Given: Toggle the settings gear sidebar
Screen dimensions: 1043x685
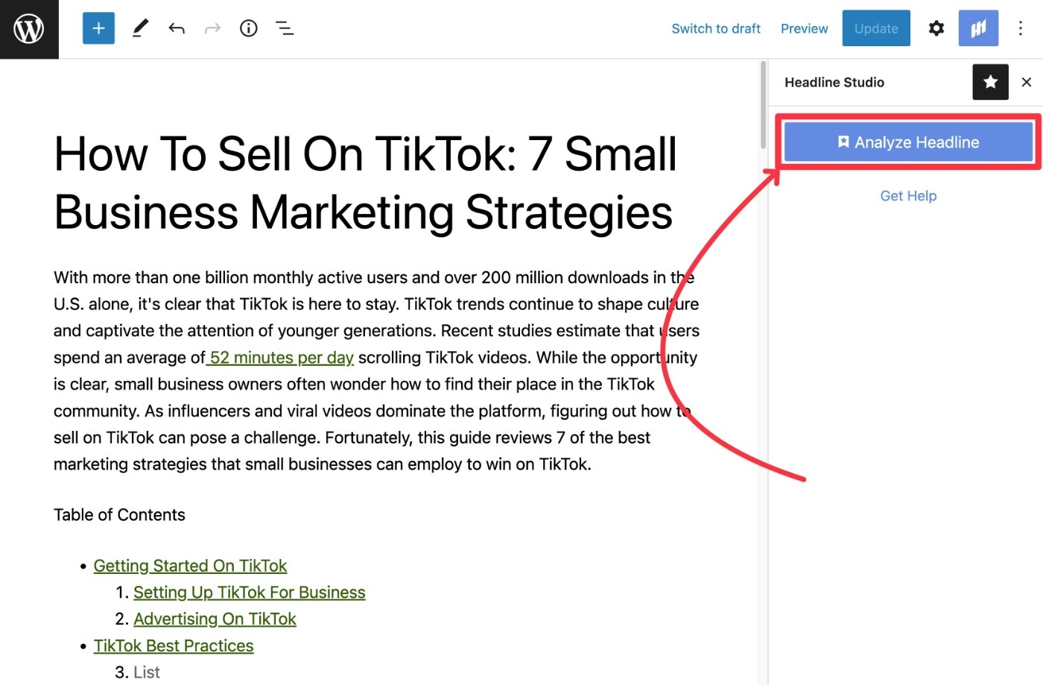Looking at the screenshot, I should coord(936,28).
